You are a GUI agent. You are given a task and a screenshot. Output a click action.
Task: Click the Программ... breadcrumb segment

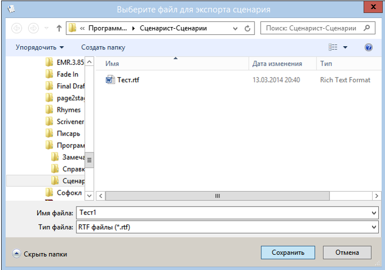(107, 28)
